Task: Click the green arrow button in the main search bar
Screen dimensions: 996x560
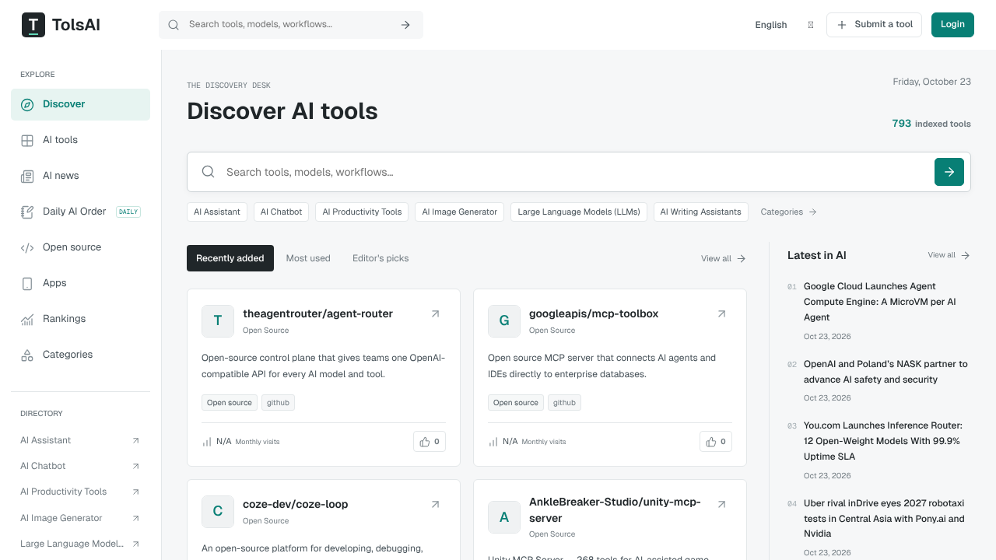Action: coord(949,172)
